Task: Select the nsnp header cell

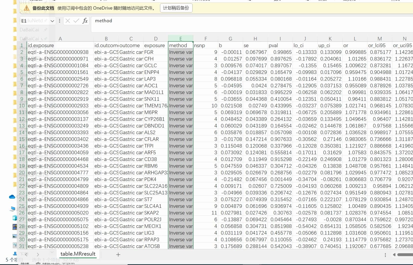Action: [x=206, y=45]
